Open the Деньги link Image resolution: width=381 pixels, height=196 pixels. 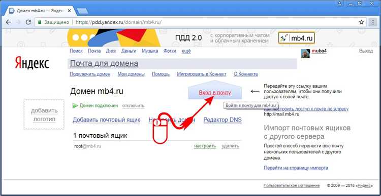[x=129, y=51]
